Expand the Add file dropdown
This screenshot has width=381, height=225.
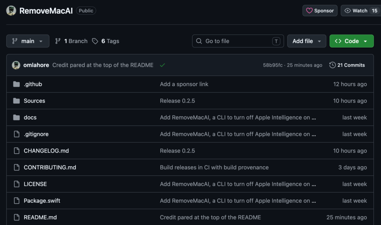(x=307, y=41)
